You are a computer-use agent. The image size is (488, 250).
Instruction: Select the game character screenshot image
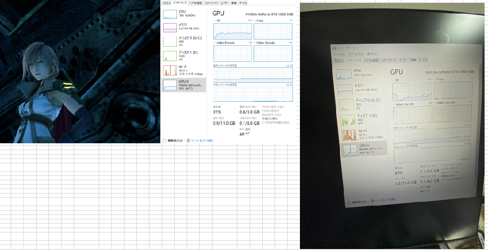(80, 72)
